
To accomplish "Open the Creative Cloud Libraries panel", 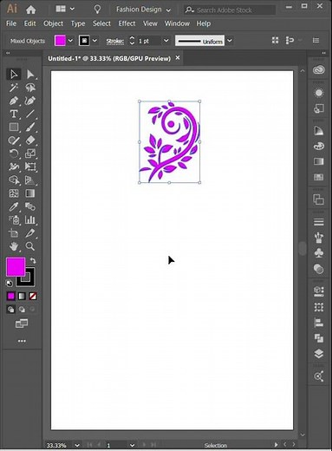I will (x=319, y=70).
